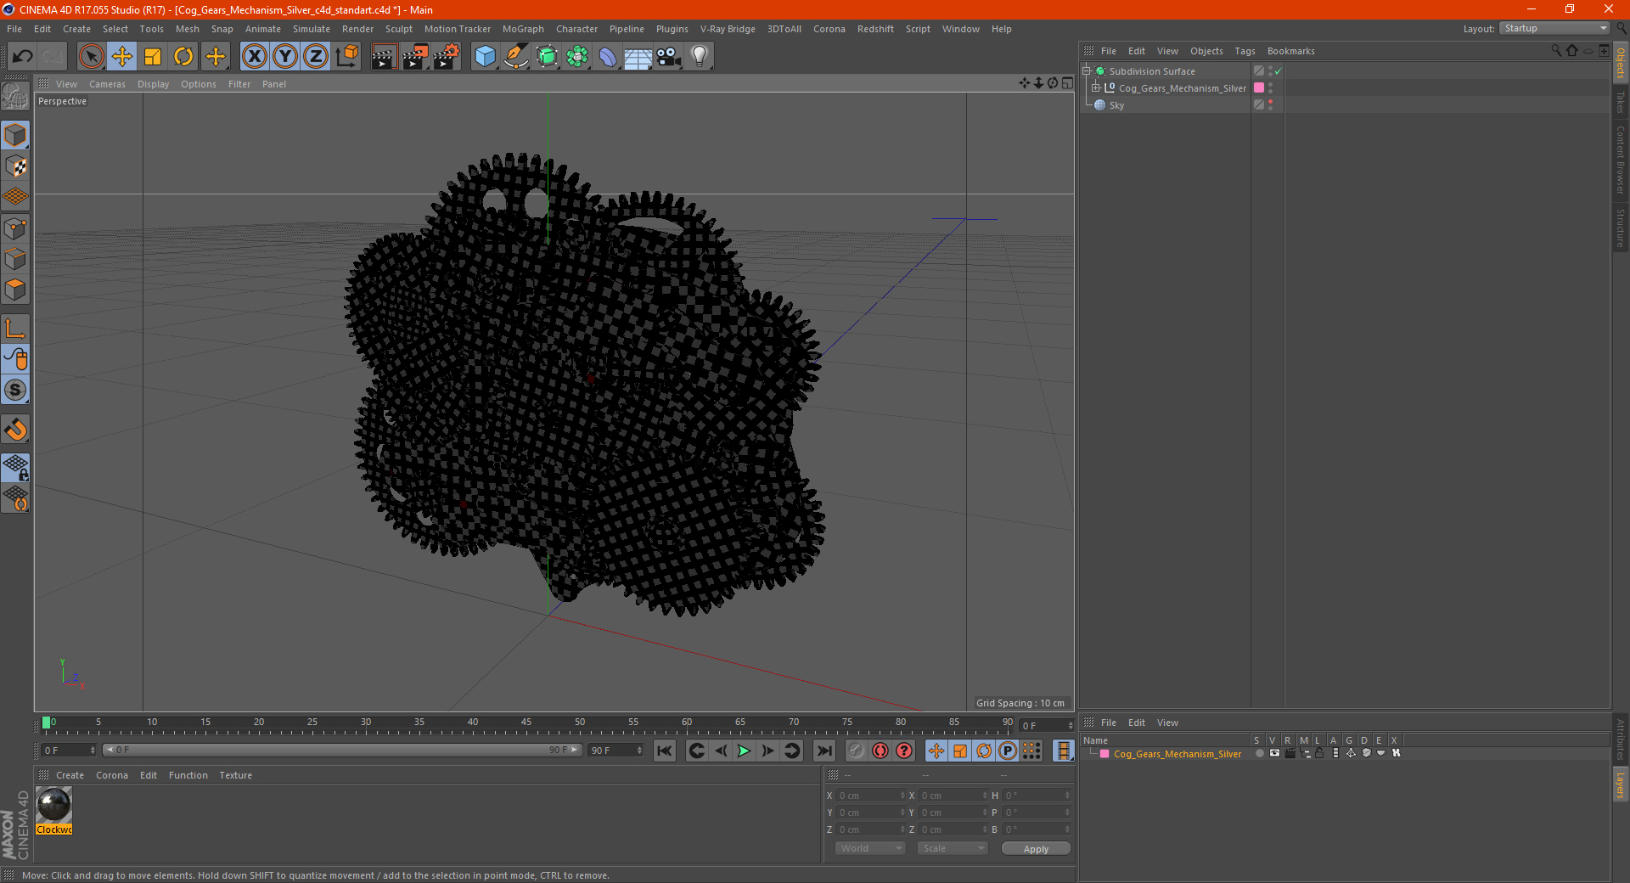The height and width of the screenshot is (883, 1630).
Task: Open the Mesh menu
Action: tap(187, 29)
